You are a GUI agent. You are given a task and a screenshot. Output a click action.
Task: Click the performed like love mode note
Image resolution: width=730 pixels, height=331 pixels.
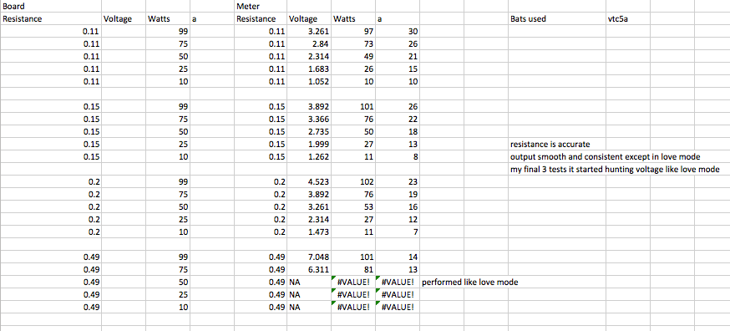coord(470,282)
